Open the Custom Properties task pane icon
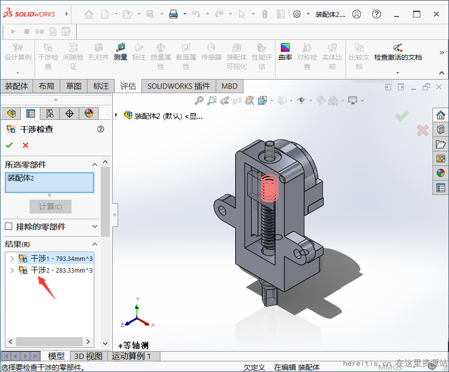 coord(441,188)
